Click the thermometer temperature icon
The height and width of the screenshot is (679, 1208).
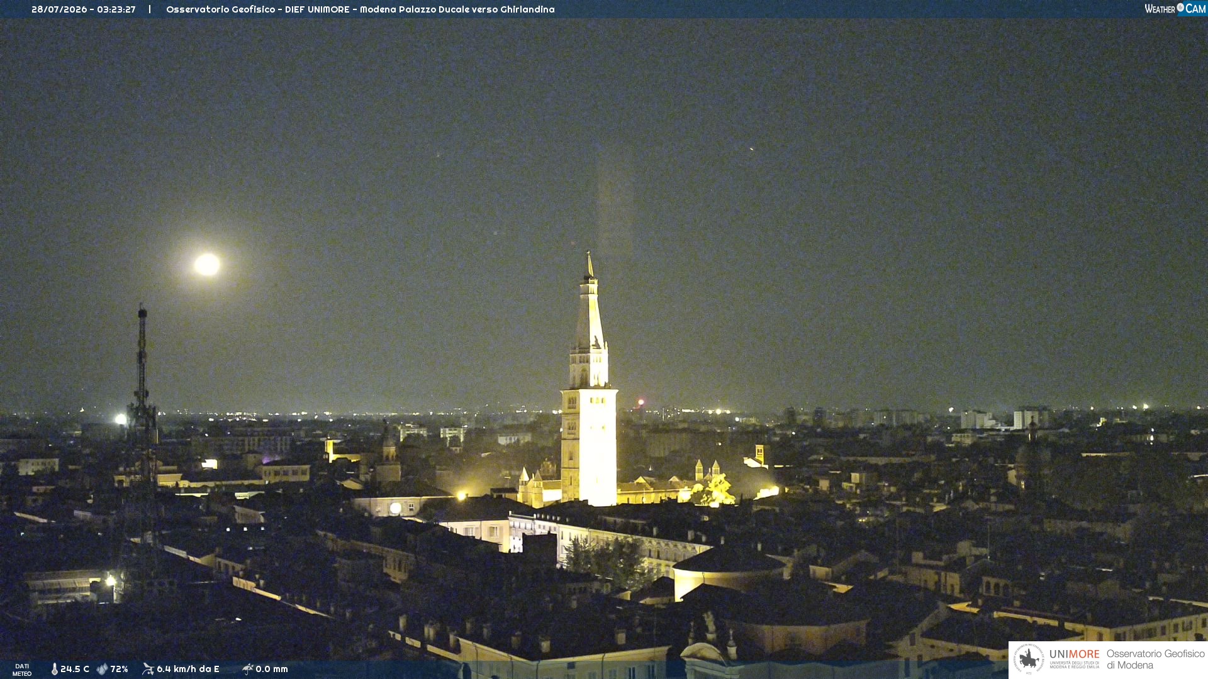pos(54,669)
